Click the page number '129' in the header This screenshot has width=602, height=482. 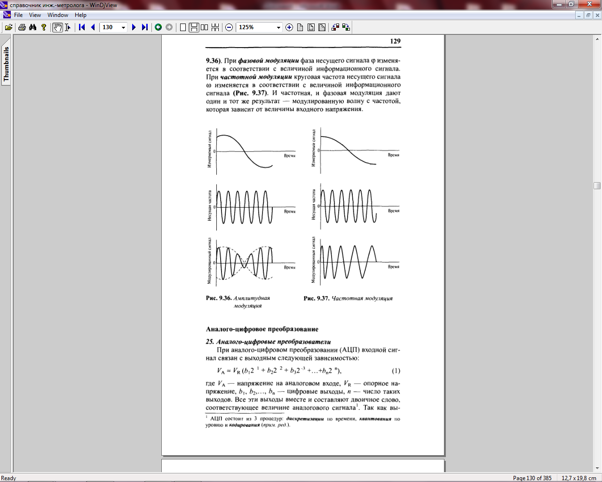396,41
